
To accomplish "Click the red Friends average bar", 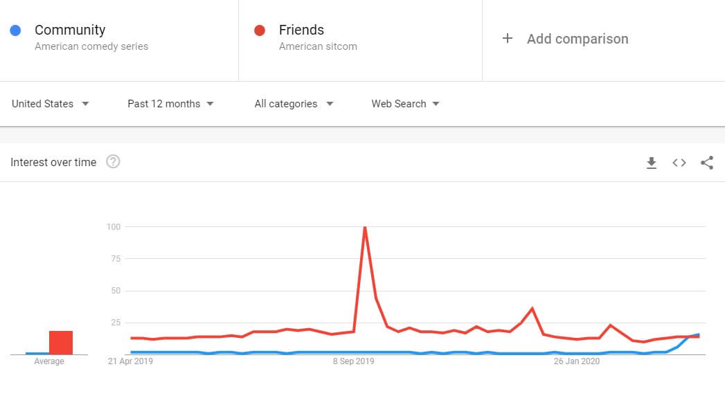I will [61, 343].
